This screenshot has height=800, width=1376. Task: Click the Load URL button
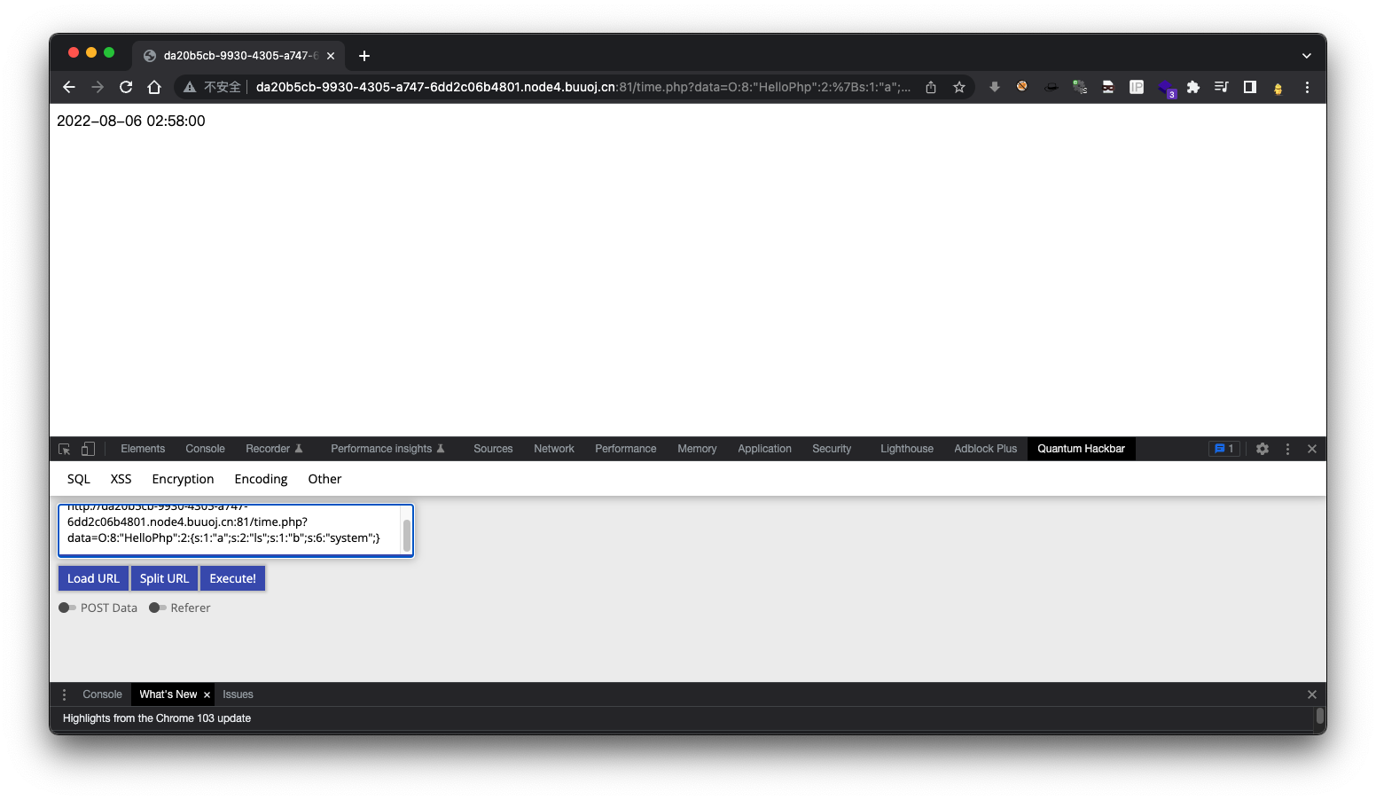(93, 578)
